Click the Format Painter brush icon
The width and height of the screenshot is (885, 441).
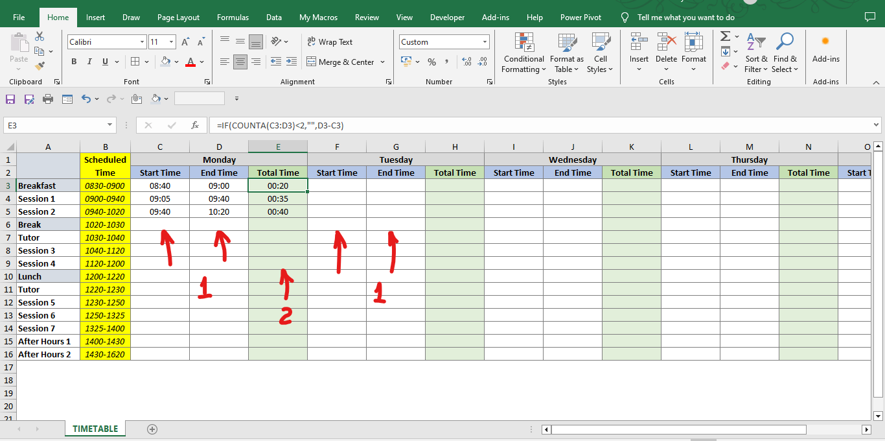[x=40, y=66]
